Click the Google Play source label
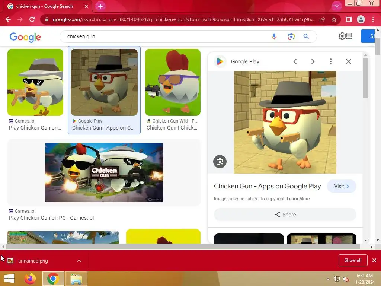381x286 pixels. tap(245, 61)
